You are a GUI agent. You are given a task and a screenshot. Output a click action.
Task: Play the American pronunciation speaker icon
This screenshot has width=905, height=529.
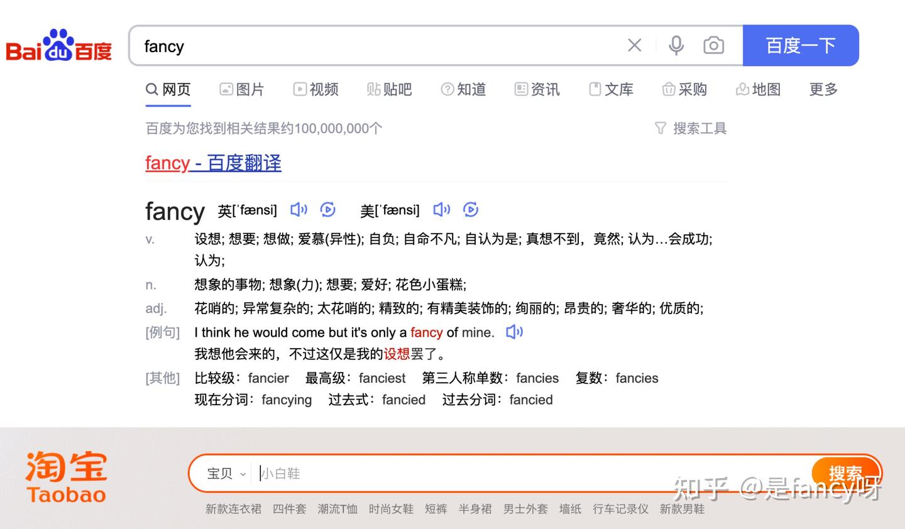(x=442, y=209)
